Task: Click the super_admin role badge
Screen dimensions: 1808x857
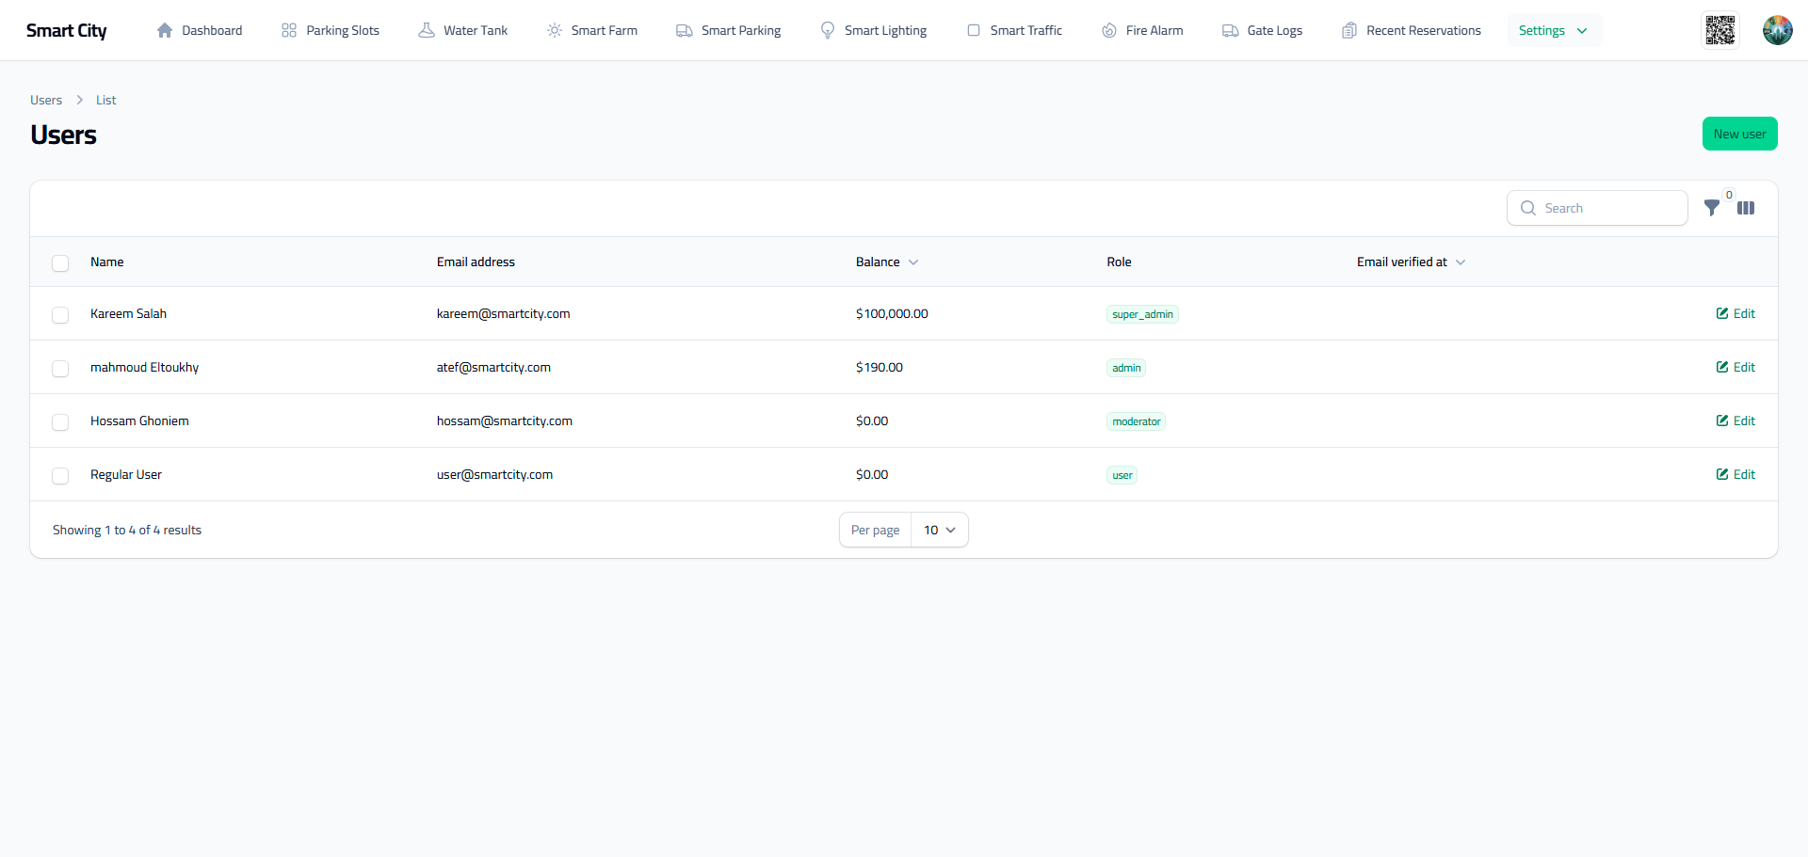Action: (x=1142, y=314)
